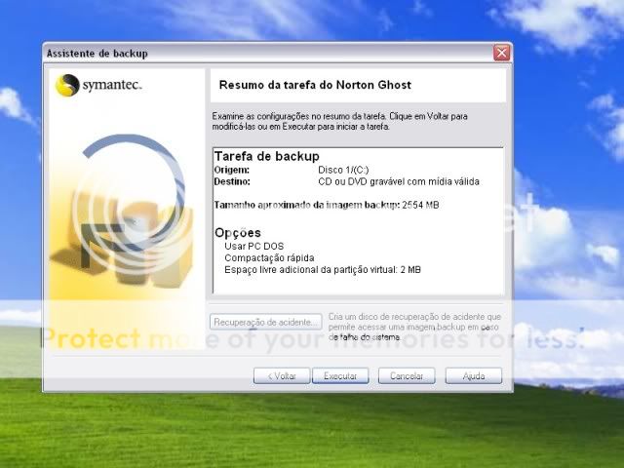Image resolution: width=624 pixels, height=468 pixels.
Task: Click the Executar button to start backup
Action: (x=340, y=375)
